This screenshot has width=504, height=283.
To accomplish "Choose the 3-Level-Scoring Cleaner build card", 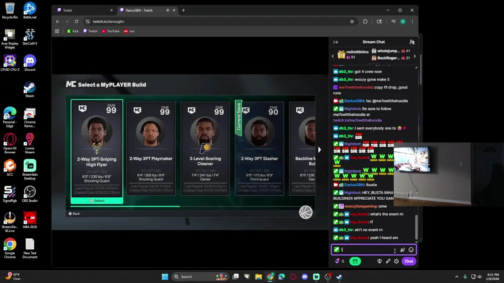I will pos(205,148).
